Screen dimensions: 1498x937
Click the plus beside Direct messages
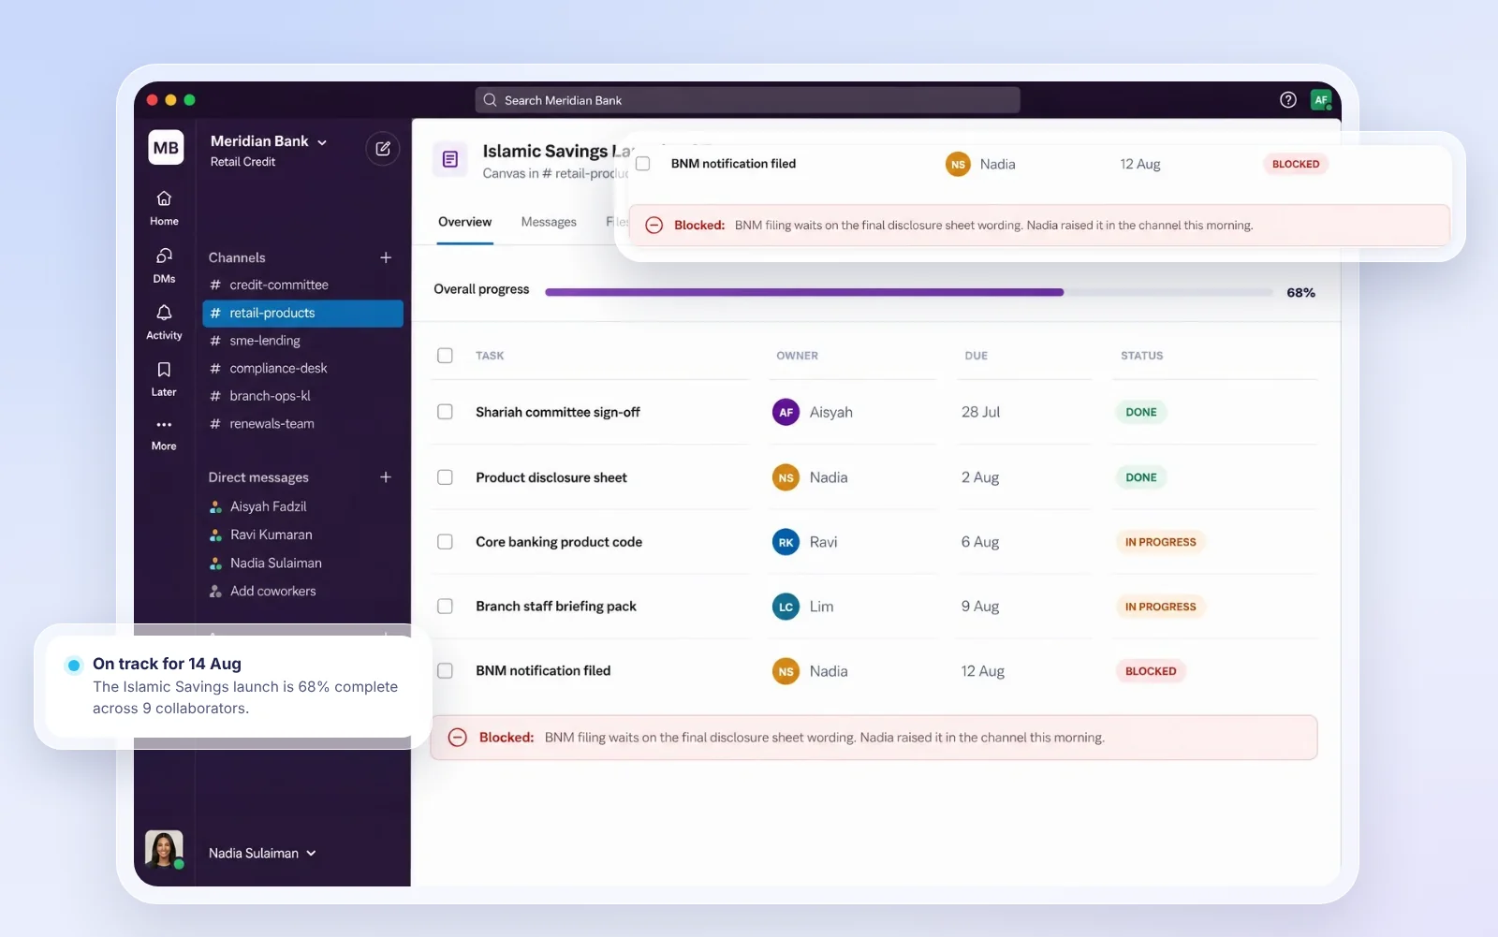click(386, 477)
